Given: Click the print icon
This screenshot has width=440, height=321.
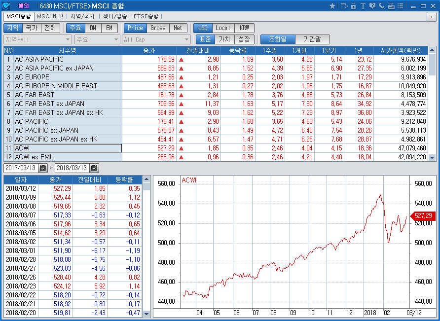Looking at the screenshot, I should point(391,6).
